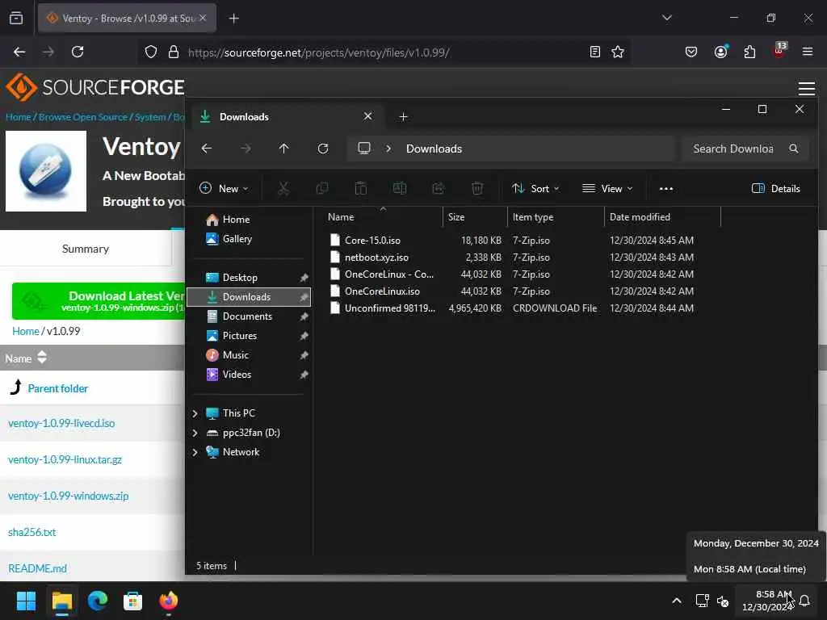Open Music in navigation pane
This screenshot has width=827, height=620.
coord(235,355)
